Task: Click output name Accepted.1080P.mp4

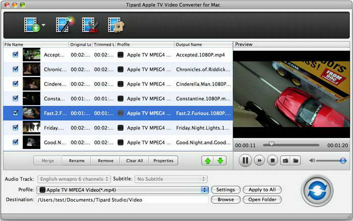Action: [x=200, y=55]
